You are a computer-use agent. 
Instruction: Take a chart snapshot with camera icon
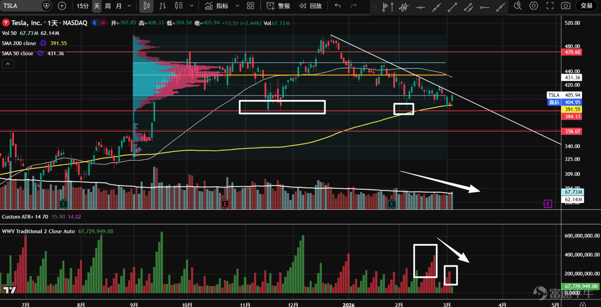click(566, 6)
